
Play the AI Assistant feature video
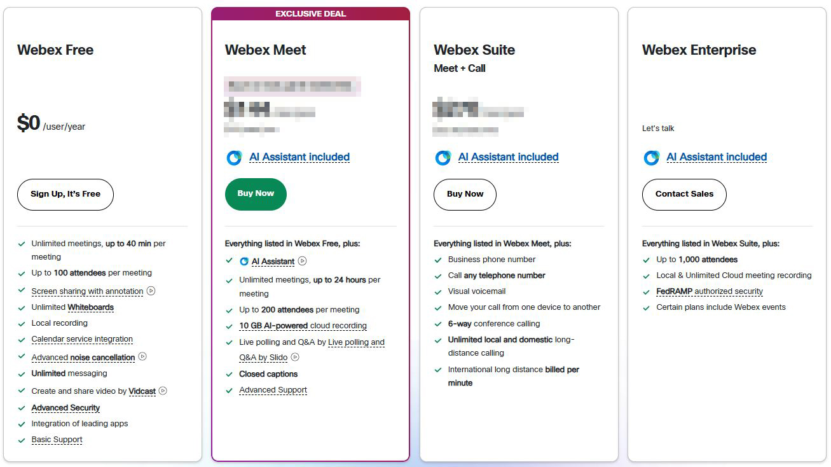[x=301, y=261]
